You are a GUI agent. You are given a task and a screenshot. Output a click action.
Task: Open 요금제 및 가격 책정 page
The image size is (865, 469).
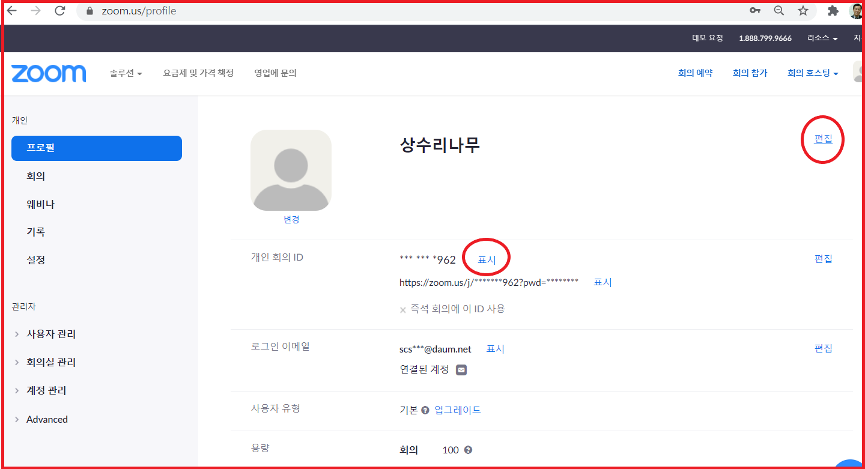pyautogui.click(x=198, y=73)
